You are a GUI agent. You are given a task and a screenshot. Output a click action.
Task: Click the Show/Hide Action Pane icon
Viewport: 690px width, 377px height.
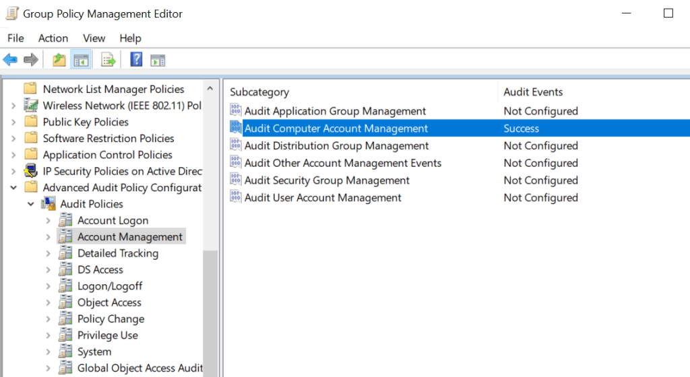tap(158, 61)
